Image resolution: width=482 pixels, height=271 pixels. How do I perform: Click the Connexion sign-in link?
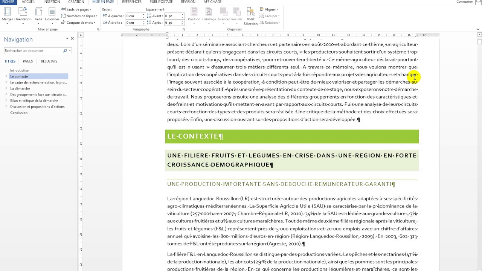[x=465, y=2]
